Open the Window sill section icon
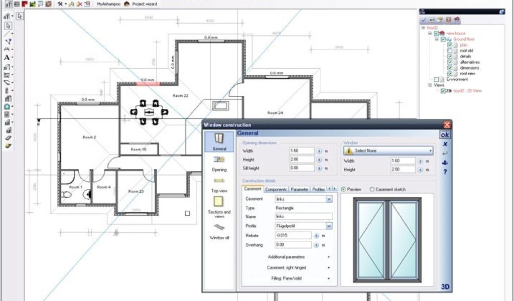 click(219, 227)
